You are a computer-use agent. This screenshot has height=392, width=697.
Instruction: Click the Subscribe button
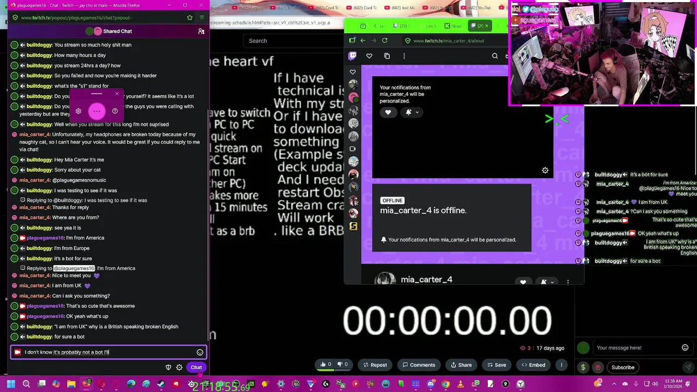(623, 367)
